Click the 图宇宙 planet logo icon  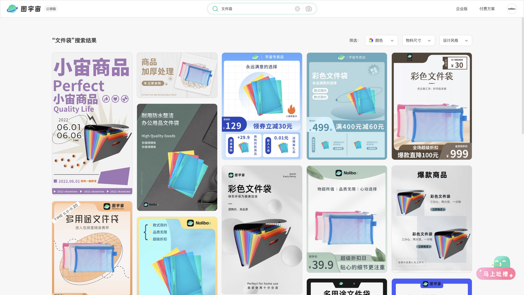click(x=12, y=9)
